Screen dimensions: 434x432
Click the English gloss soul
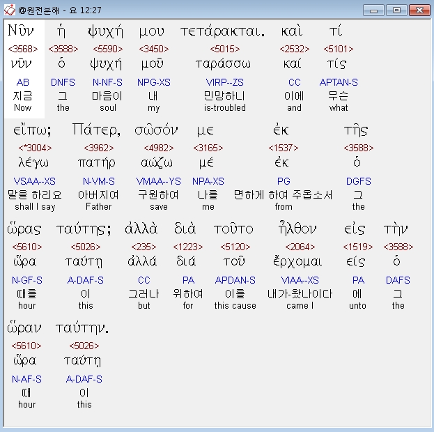(108, 108)
